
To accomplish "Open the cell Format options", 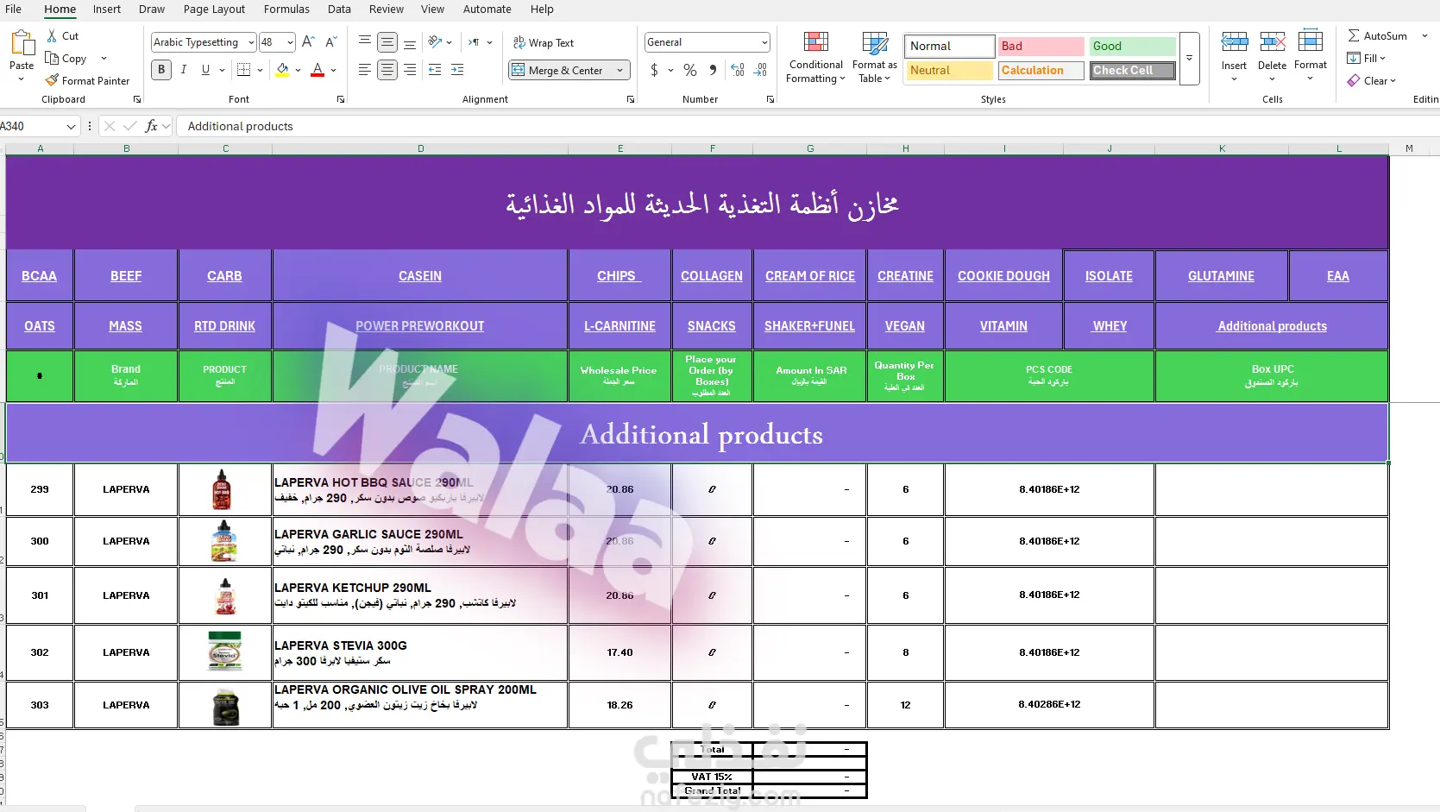I will [1311, 56].
